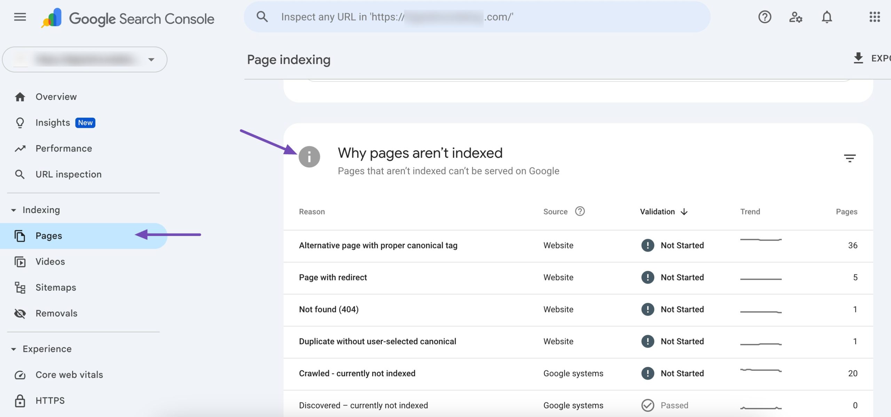Open Duplicate without user-selected canonical

click(x=377, y=341)
